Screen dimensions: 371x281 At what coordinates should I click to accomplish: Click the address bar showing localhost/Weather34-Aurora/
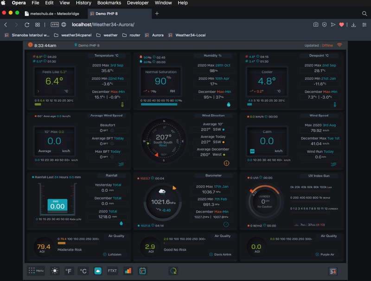[103, 25]
